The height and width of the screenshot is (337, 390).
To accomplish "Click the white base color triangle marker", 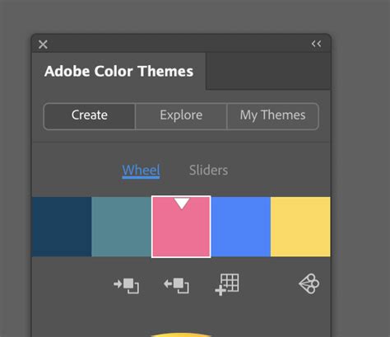I will 182,204.
